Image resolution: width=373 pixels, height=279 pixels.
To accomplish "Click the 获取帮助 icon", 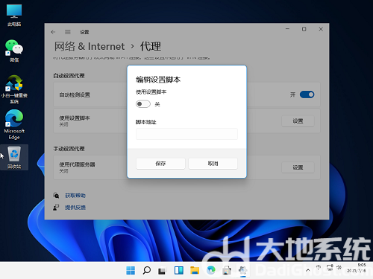I will 56,196.
